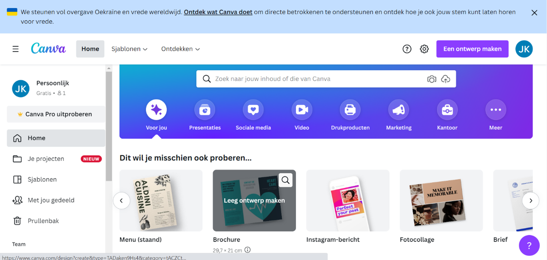
Task: Open the Presentaties category icon
Action: (205, 109)
